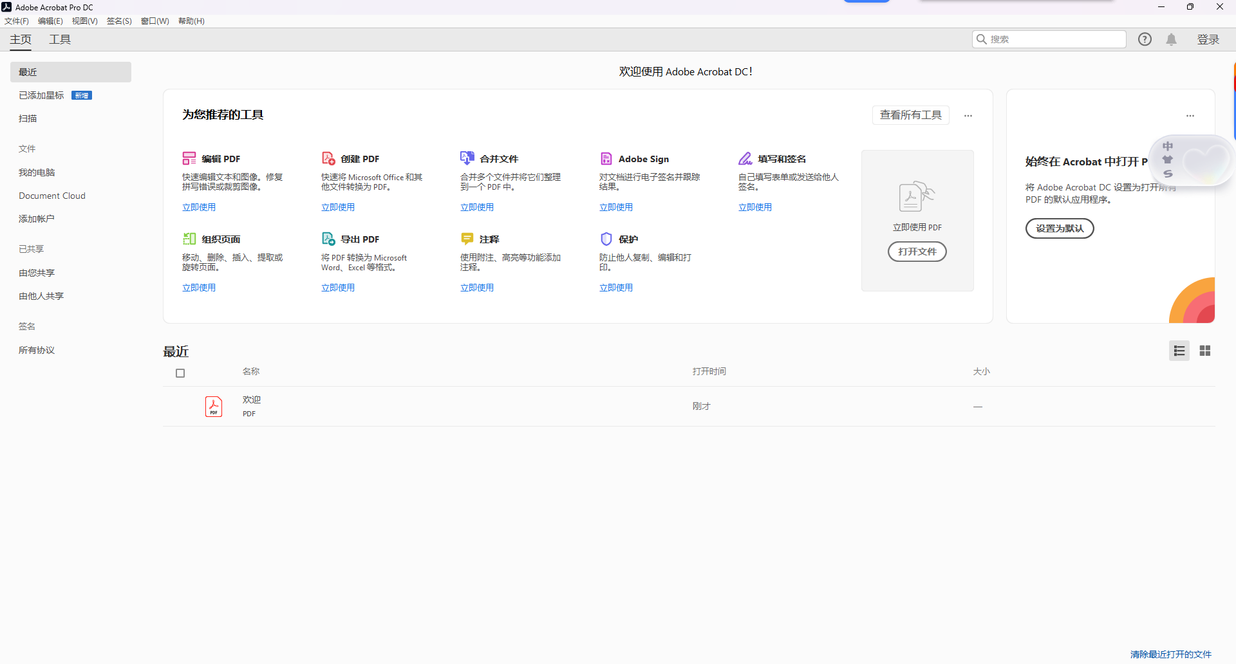1236x664 pixels.
Task: Click the notification bell icon
Action: [x=1171, y=39]
